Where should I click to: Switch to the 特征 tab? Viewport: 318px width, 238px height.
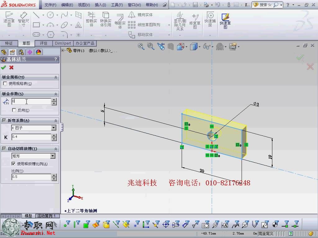[x=9, y=43]
